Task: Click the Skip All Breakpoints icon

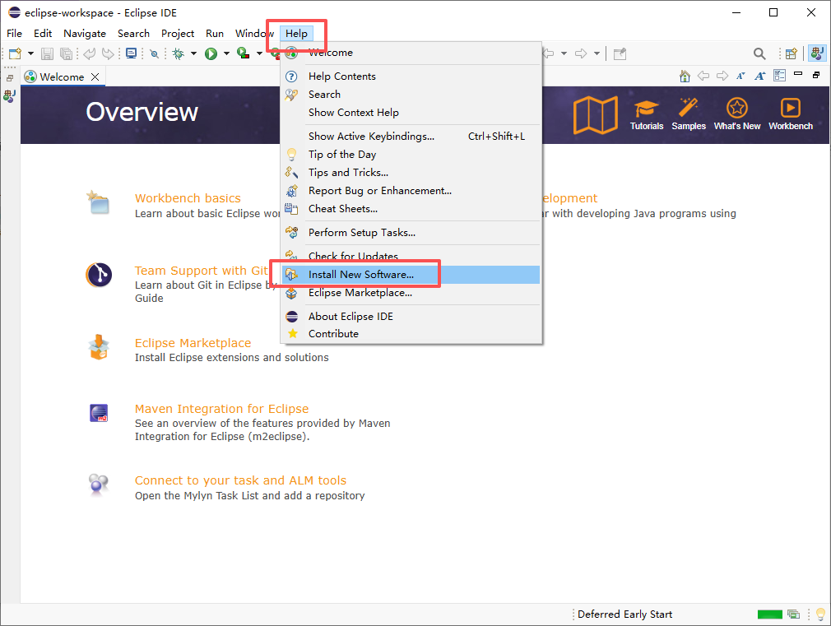Action: [x=154, y=53]
